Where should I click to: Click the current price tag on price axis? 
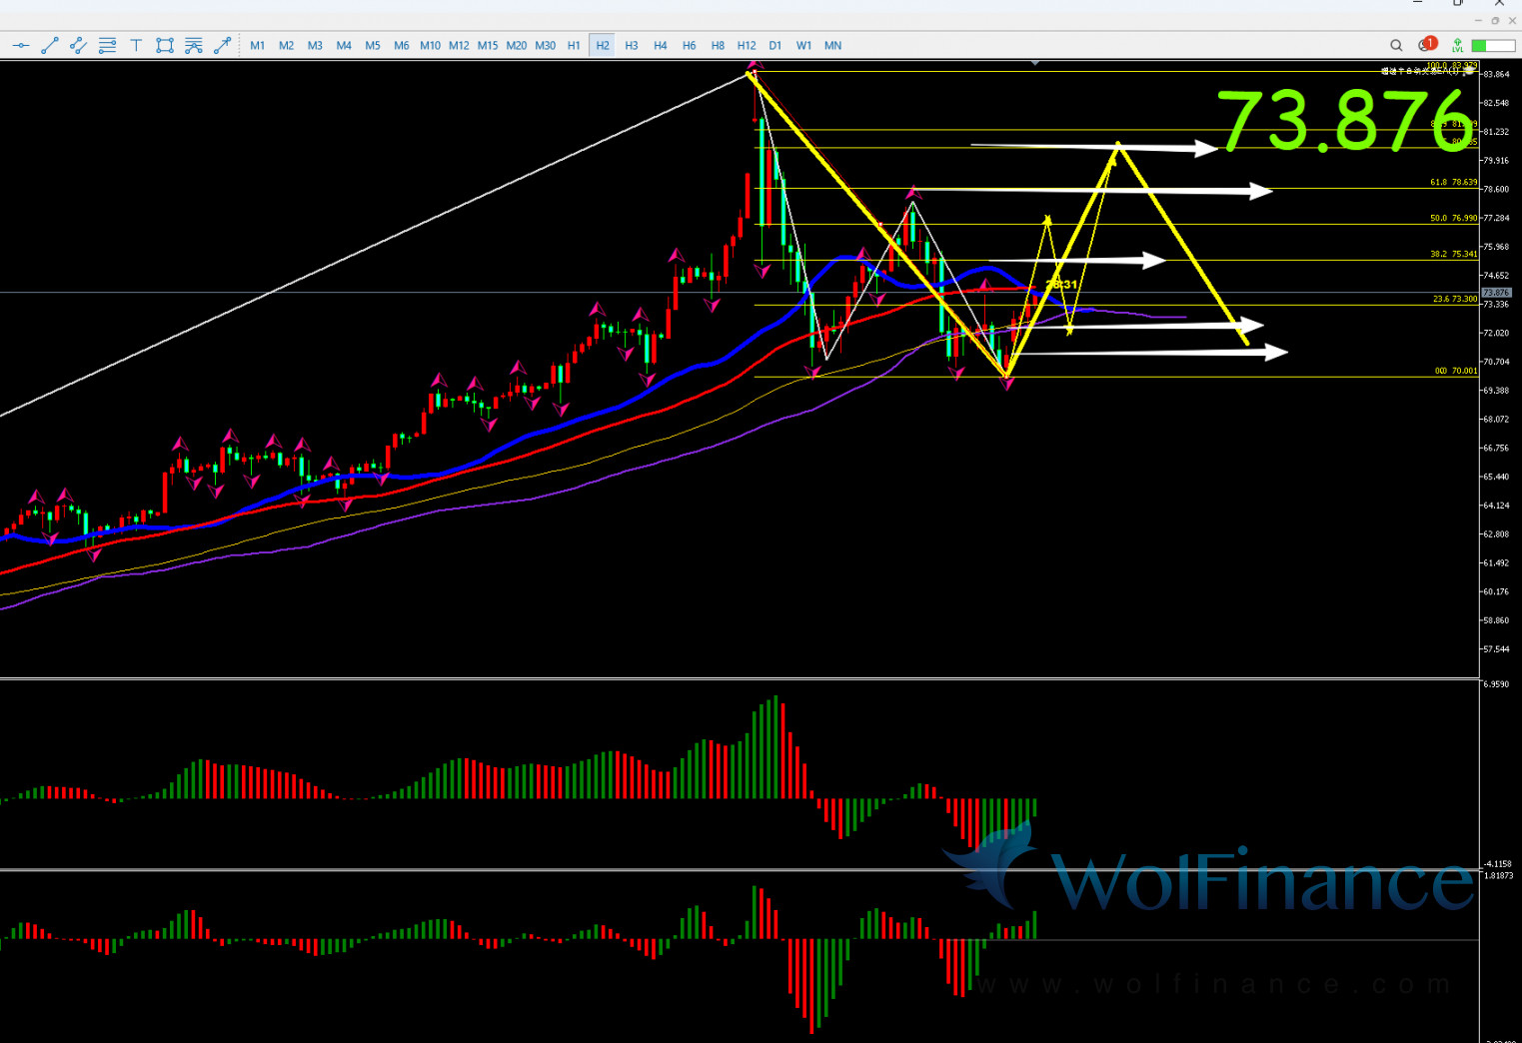click(x=1496, y=293)
